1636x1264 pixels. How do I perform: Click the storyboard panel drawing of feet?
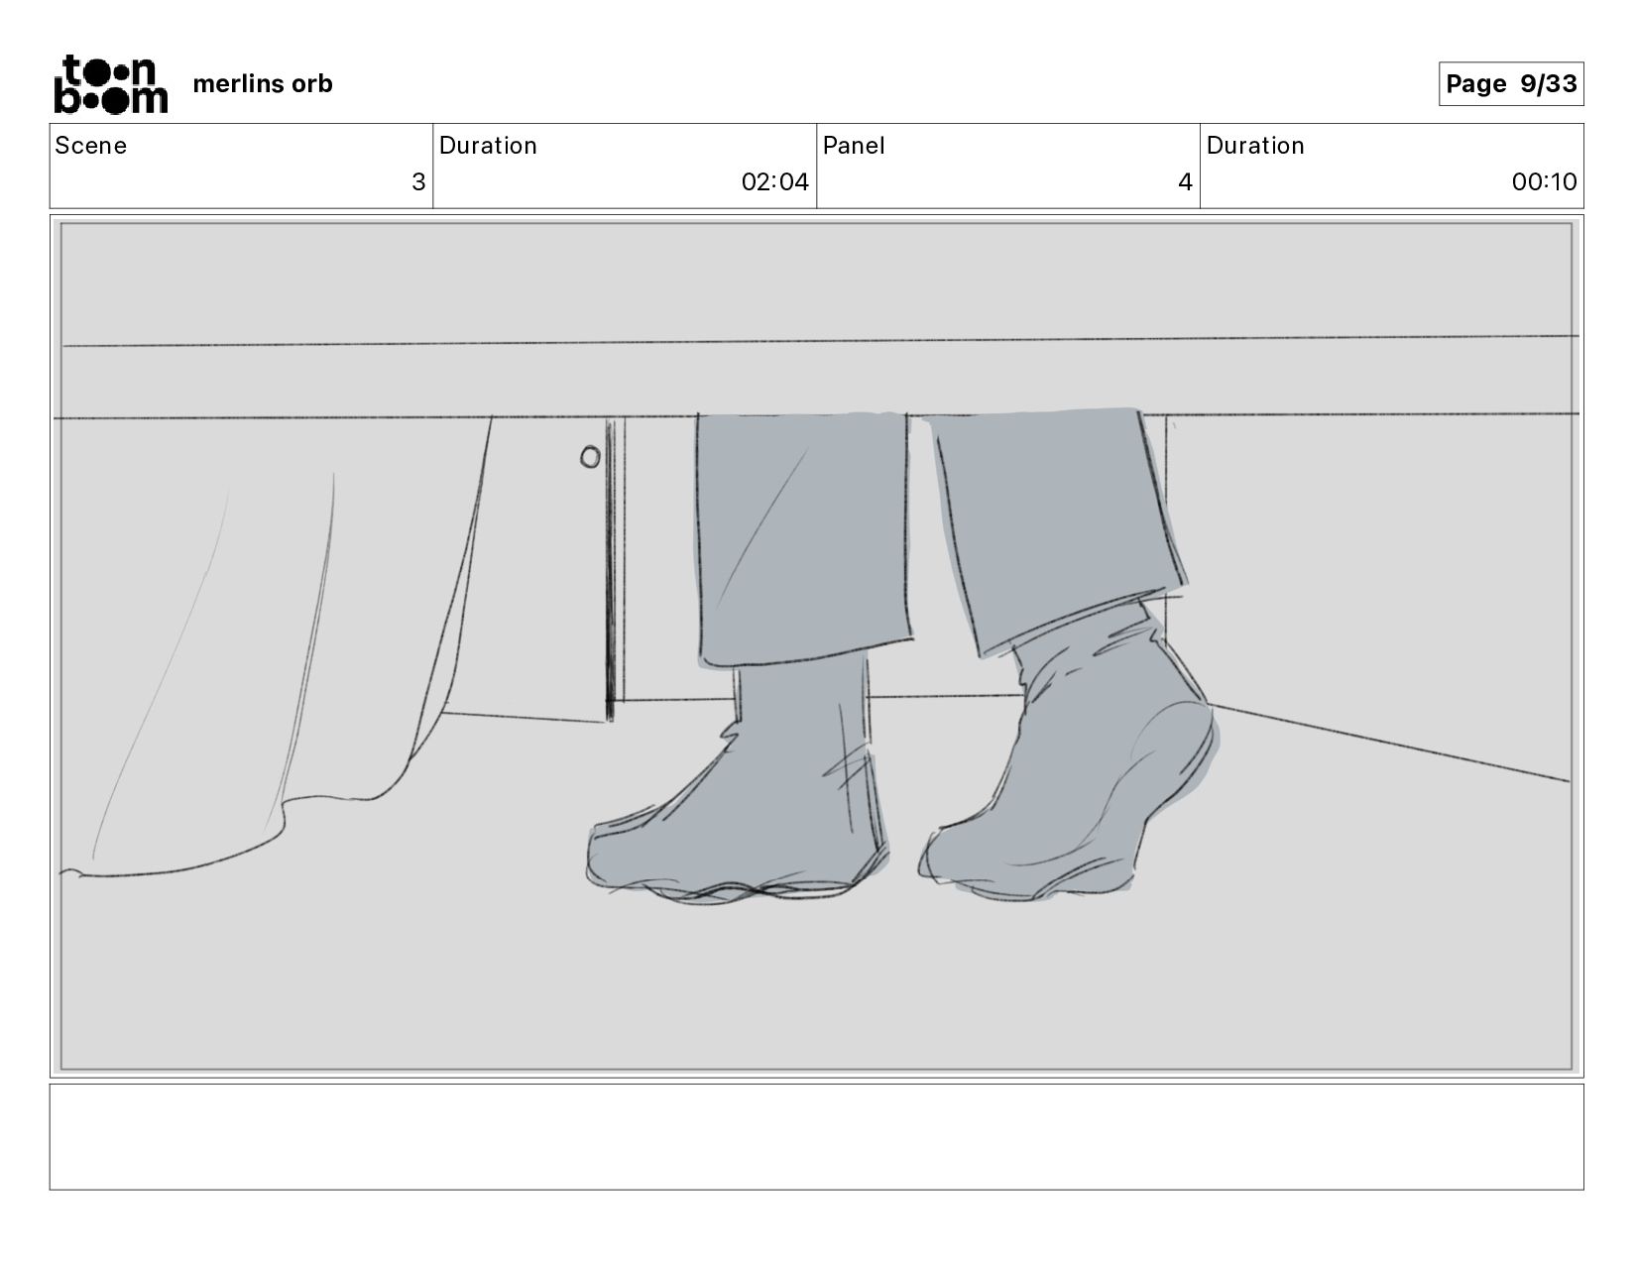(816, 646)
